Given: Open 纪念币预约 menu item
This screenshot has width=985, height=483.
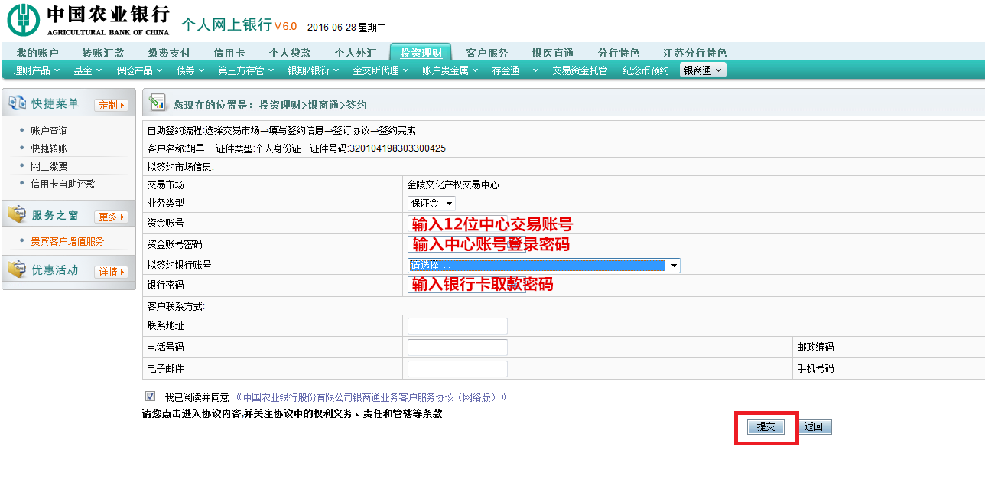Looking at the screenshot, I should point(646,70).
